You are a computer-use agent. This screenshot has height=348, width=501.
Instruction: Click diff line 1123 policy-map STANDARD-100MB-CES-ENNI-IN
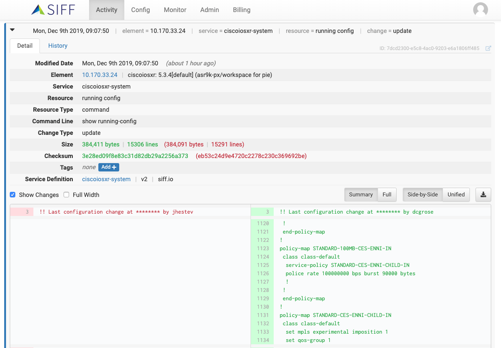click(335, 248)
